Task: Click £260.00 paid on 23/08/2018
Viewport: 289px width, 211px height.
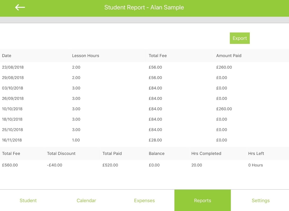Action: pos(224,67)
